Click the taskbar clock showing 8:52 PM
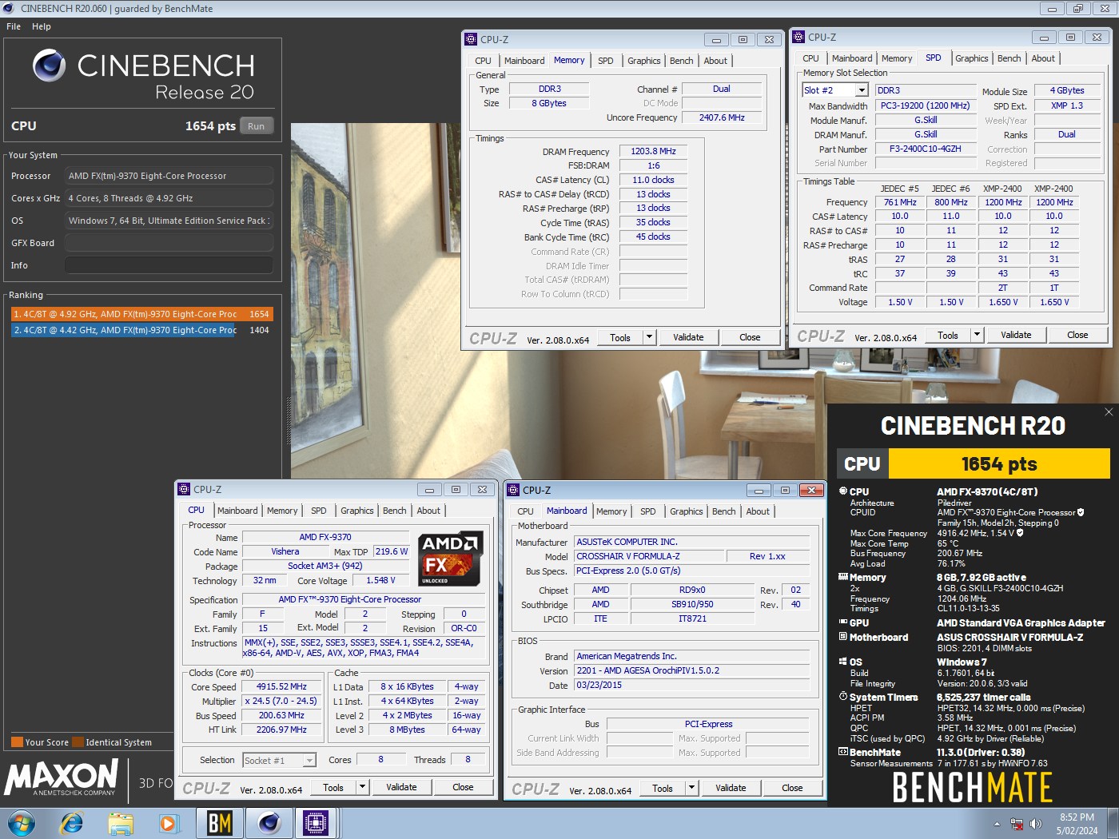 click(1077, 824)
